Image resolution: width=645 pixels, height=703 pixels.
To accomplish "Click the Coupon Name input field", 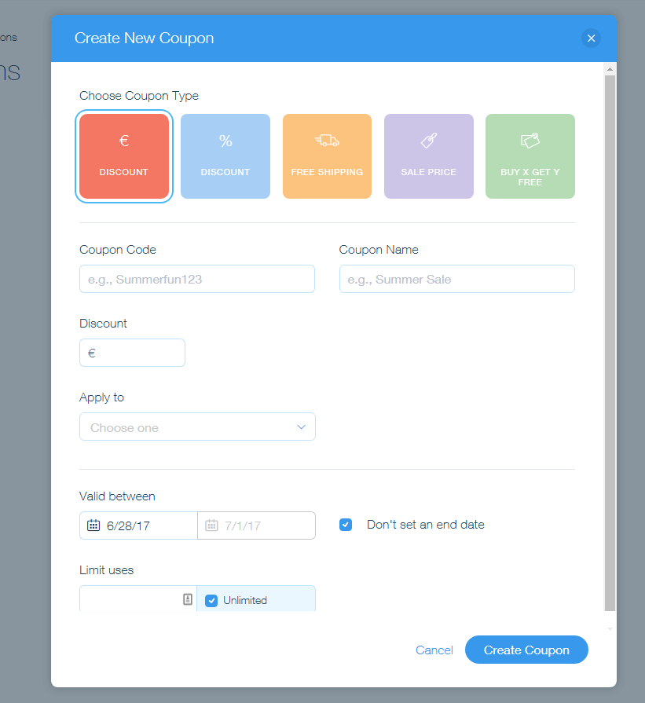I will 457,279.
